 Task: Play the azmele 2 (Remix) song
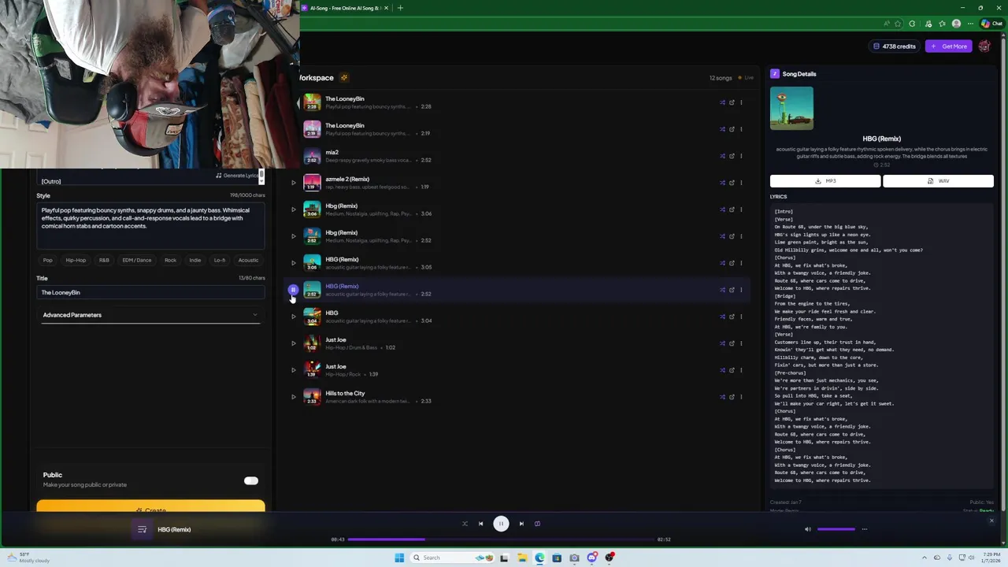coord(294,183)
